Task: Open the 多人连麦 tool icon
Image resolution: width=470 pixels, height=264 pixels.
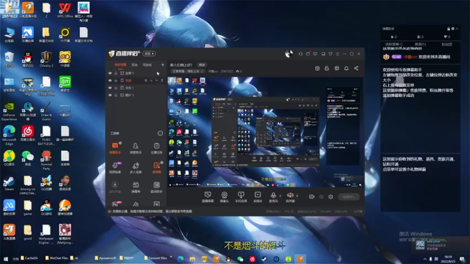Action: pyautogui.click(x=136, y=168)
